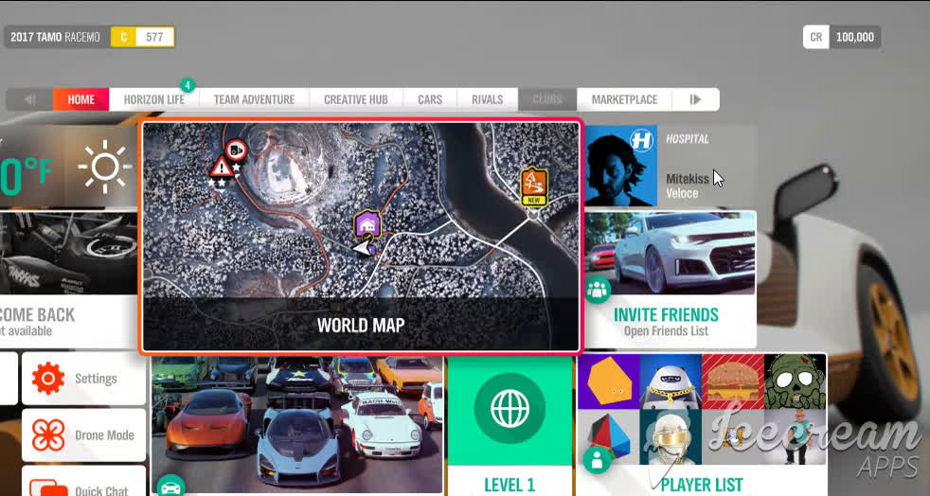
Task: Click the next-tab arrow button
Action: 696,99
